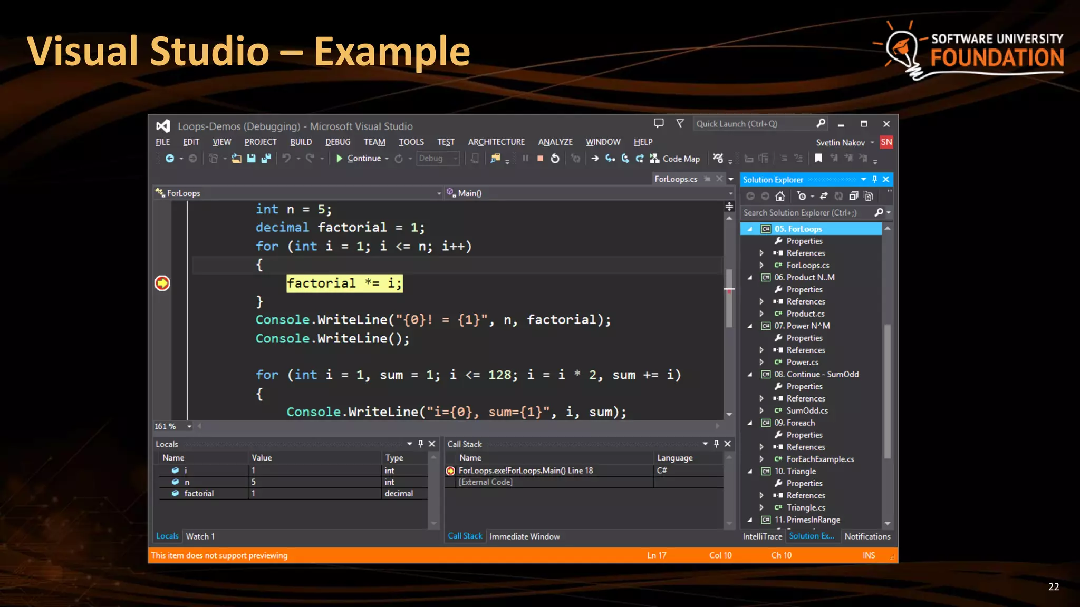Click into the Quick Launch search box
Image resolution: width=1080 pixels, height=607 pixels.
click(x=759, y=124)
